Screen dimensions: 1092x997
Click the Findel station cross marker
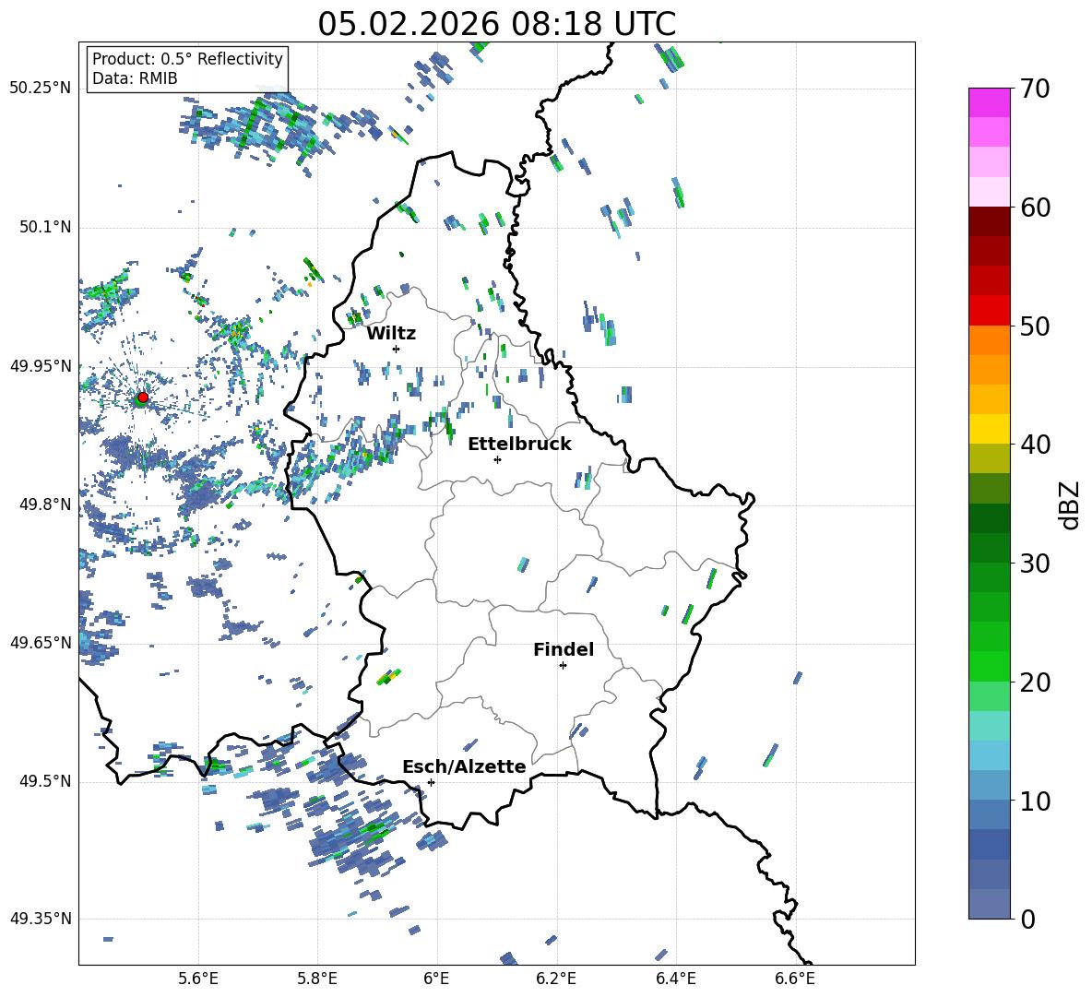tap(563, 665)
